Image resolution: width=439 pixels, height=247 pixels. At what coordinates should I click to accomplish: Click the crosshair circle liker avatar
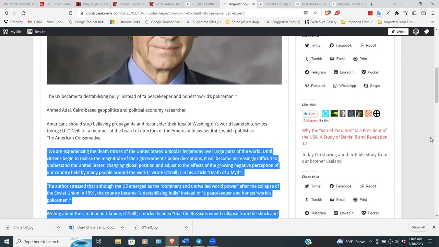click(x=377, y=114)
